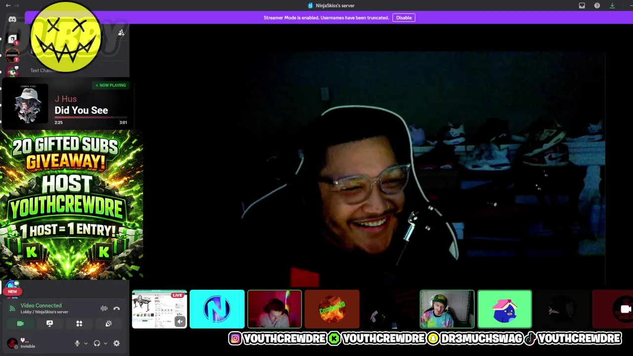
Task: Disable Streamer Mode via the Disable button
Action: [404, 18]
